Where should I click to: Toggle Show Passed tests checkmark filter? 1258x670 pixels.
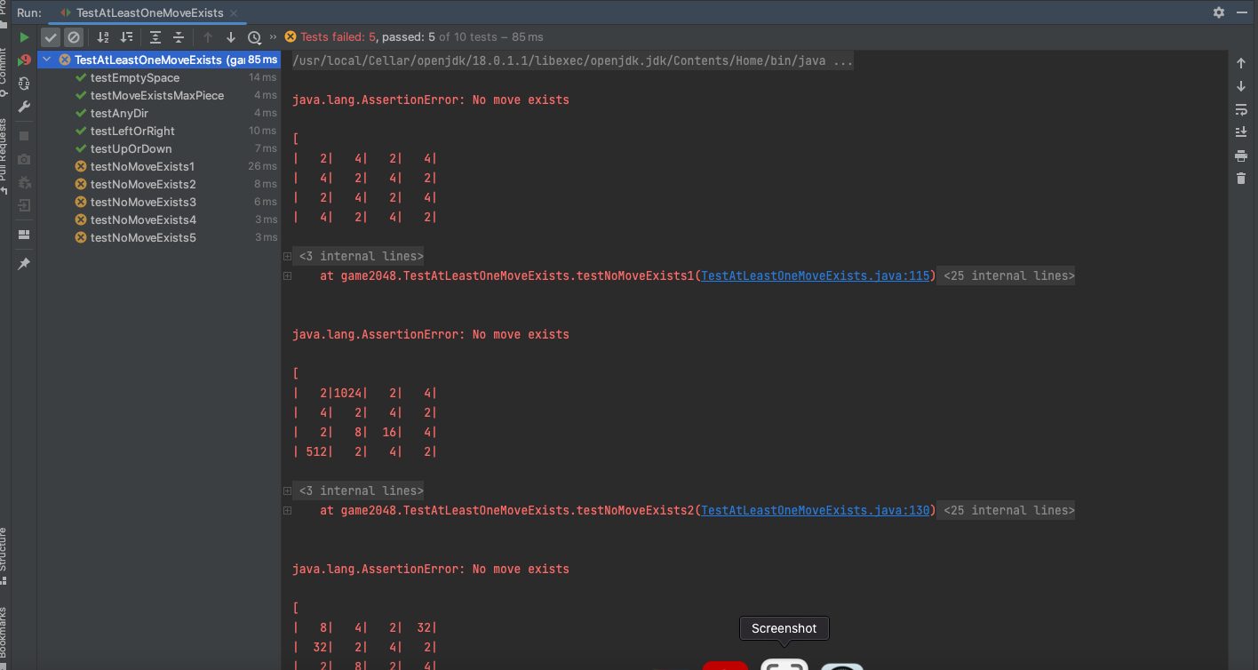[51, 37]
